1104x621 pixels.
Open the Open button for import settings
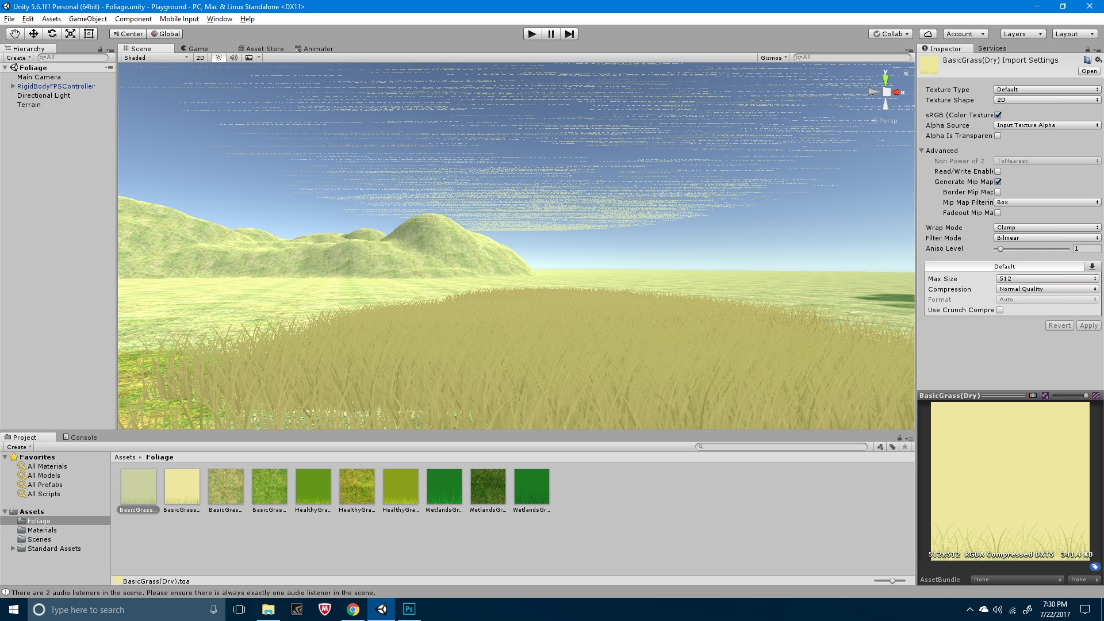tap(1090, 71)
